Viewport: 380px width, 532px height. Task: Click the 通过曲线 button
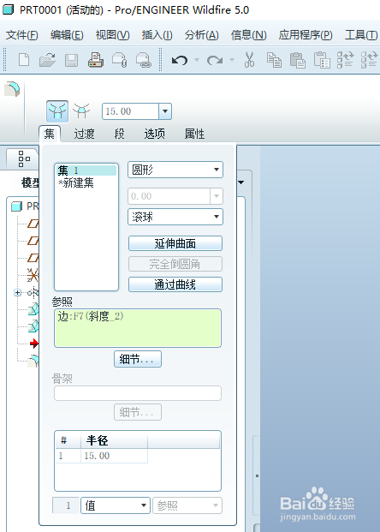(x=175, y=284)
